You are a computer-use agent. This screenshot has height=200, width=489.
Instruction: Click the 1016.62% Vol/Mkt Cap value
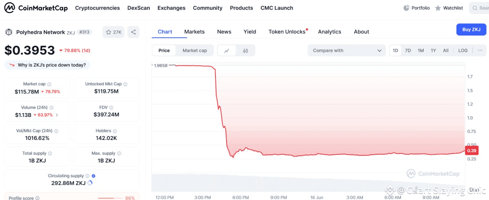tap(37, 138)
